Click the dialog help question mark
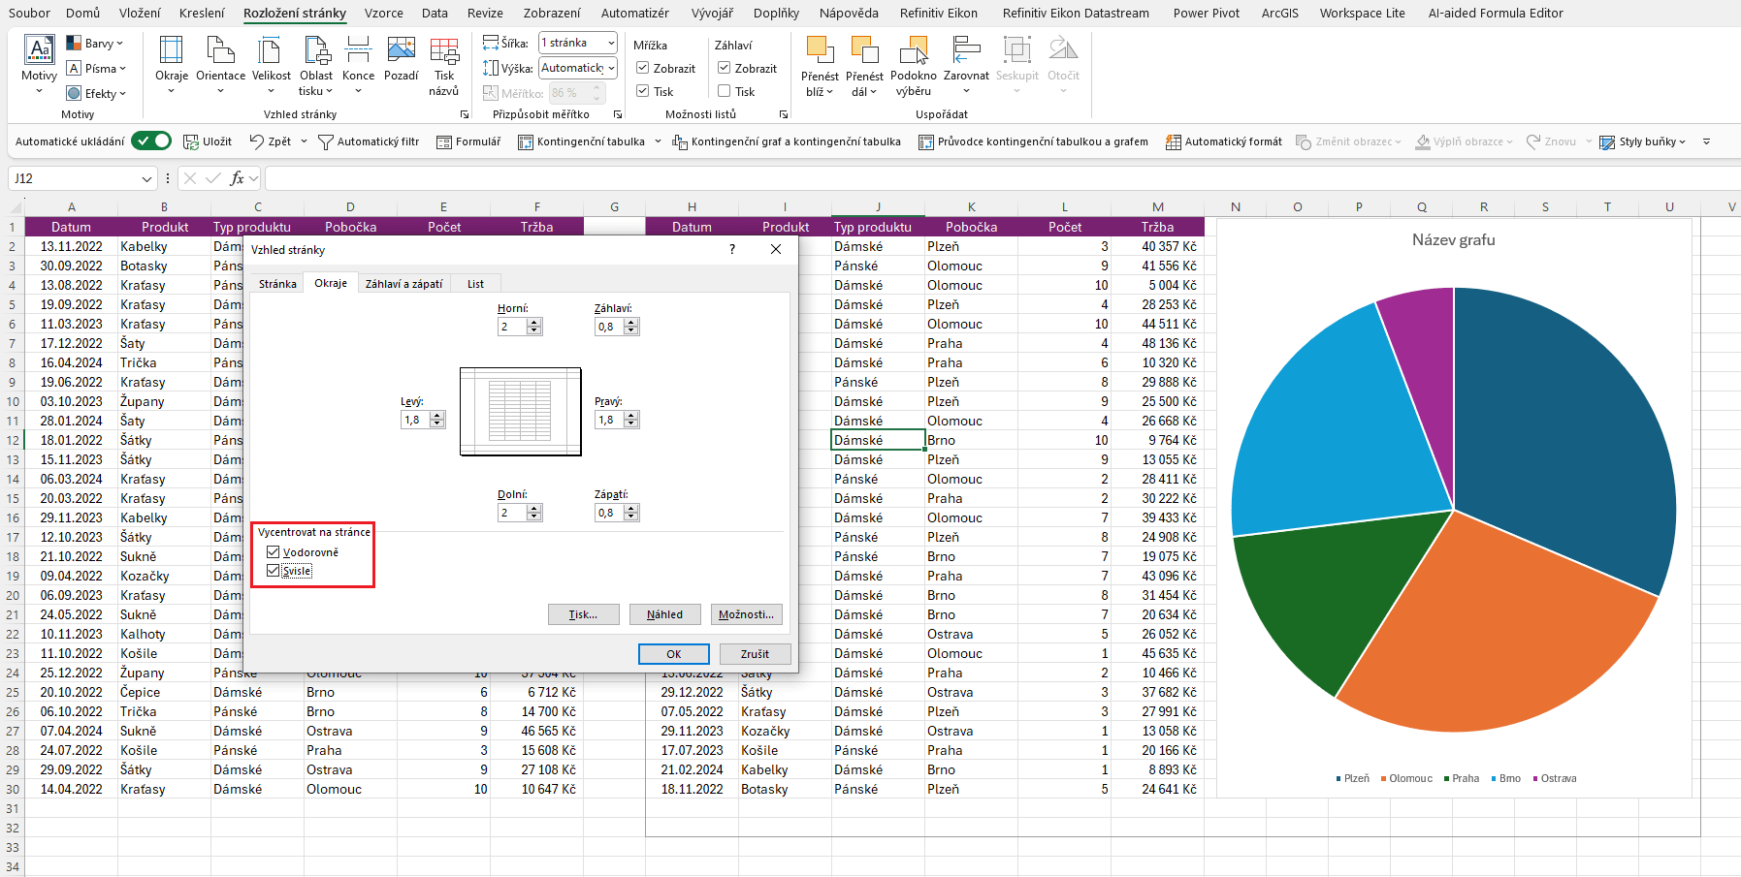Image resolution: width=1741 pixels, height=877 pixels. coord(732,249)
